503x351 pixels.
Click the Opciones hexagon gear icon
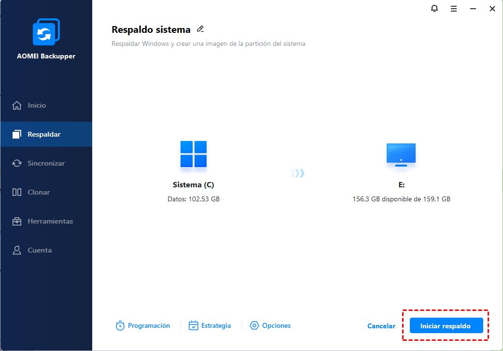click(254, 326)
